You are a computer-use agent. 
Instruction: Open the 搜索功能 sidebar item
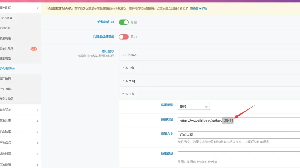(x=20, y=59)
